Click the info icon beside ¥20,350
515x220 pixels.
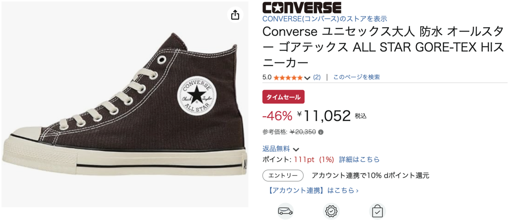point(321,132)
